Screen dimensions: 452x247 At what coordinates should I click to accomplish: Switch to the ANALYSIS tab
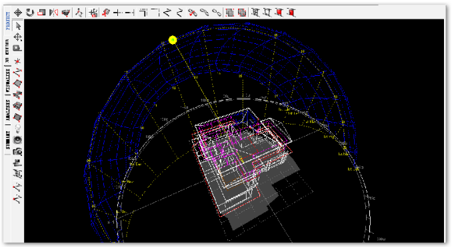(8, 110)
